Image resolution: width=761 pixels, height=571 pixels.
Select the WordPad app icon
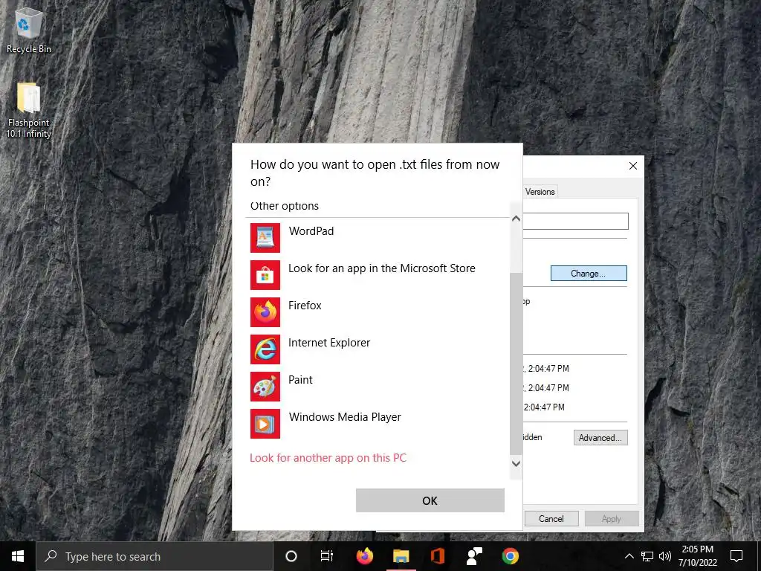coord(265,238)
